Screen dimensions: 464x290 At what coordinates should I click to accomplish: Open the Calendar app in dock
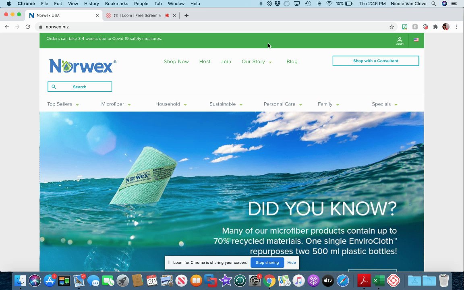pos(152,280)
